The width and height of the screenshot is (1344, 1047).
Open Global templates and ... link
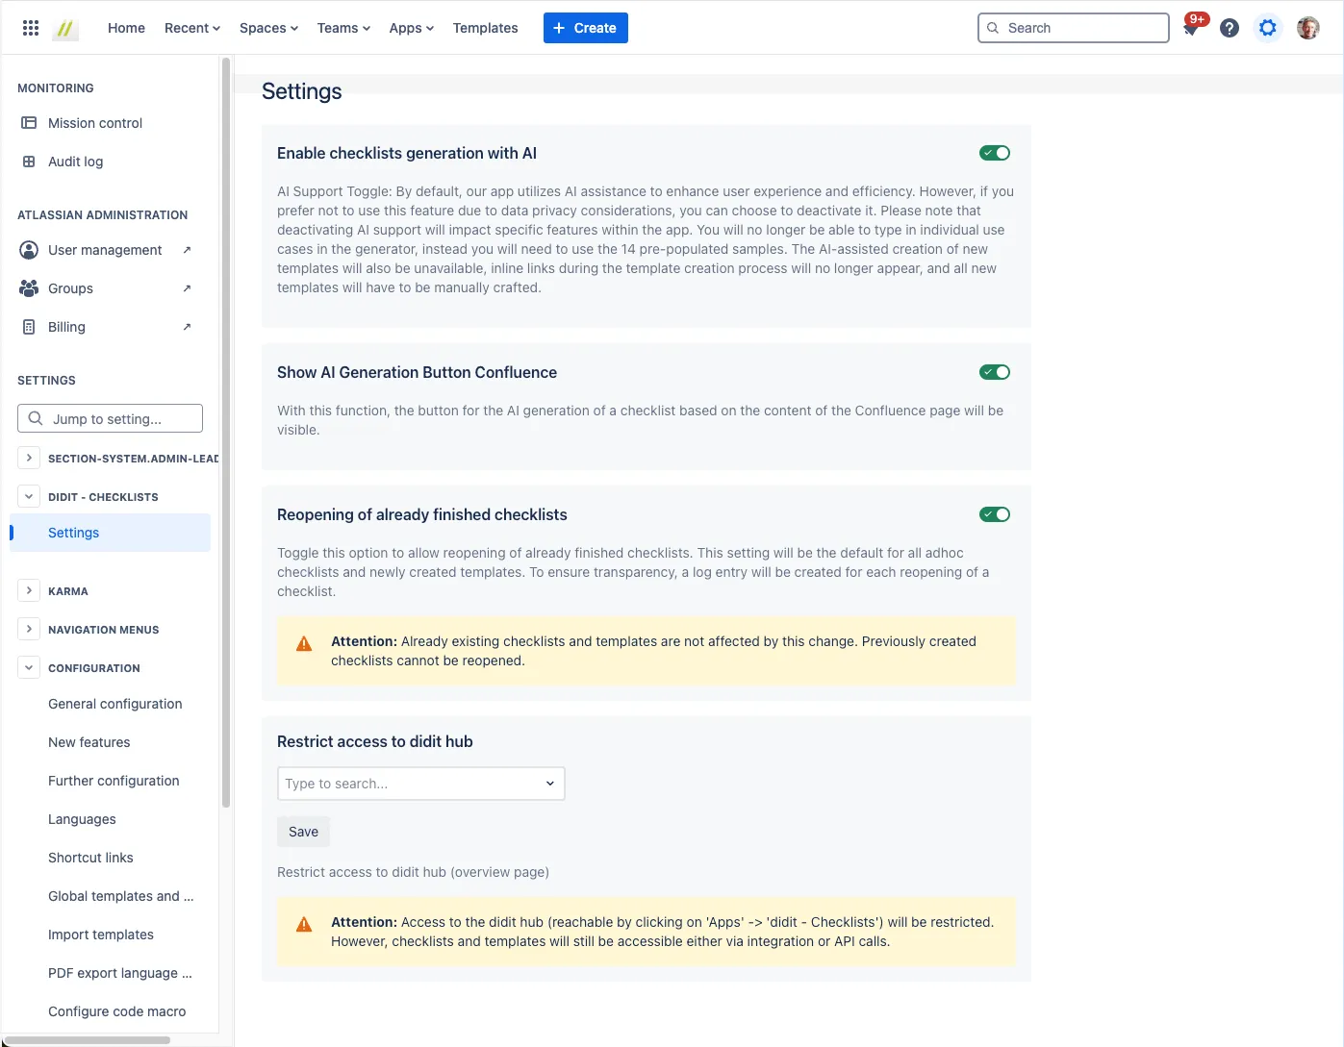121,896
